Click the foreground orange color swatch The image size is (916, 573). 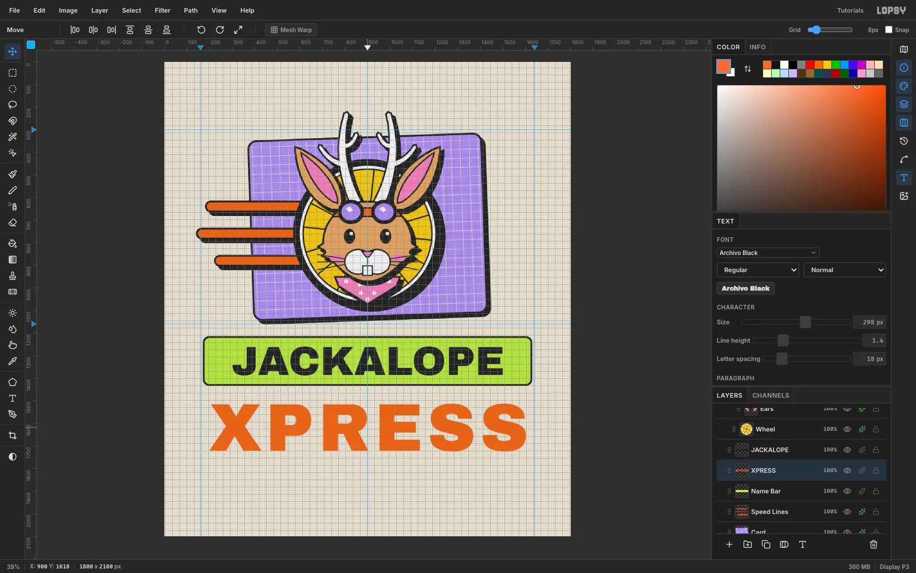724,66
